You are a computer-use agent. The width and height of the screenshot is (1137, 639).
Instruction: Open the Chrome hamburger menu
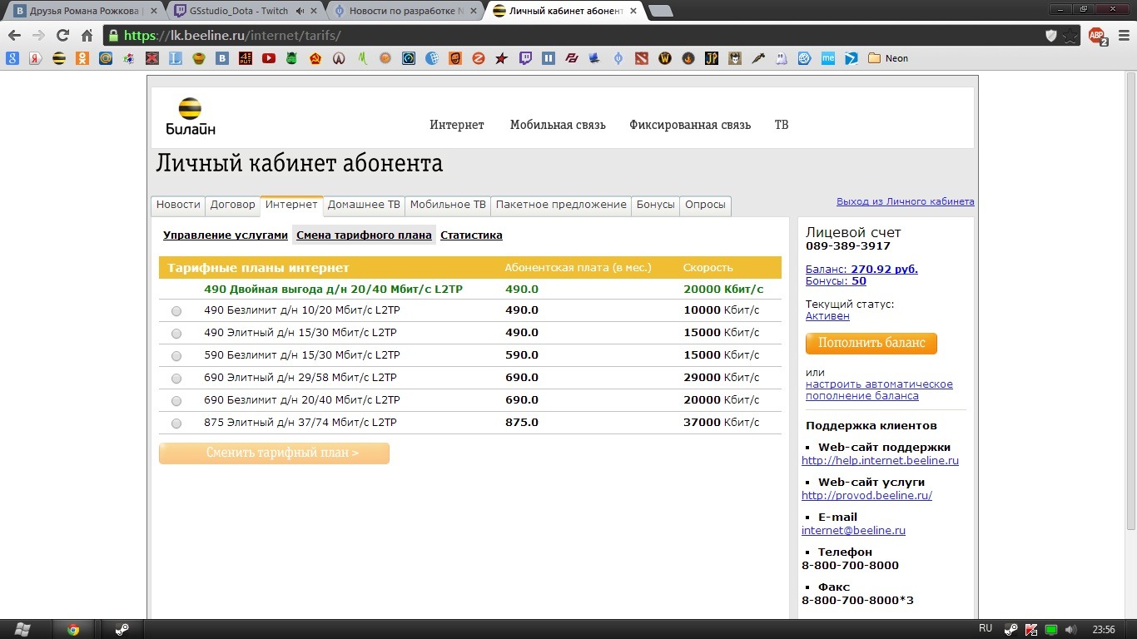click(x=1122, y=36)
